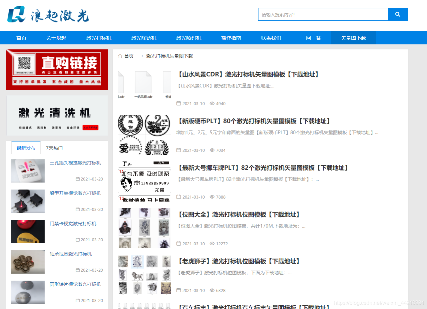This screenshot has width=427, height=309.
Task: Open the 山水风景CDR template article title
Action: click(248, 74)
